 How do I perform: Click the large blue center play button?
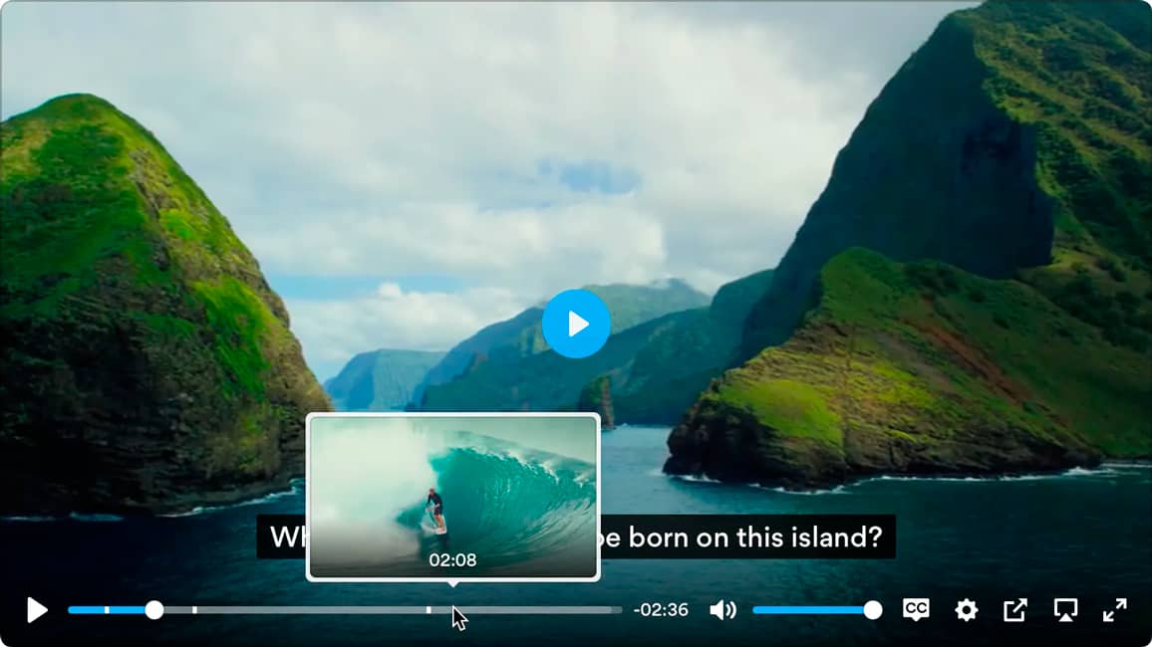coord(576,323)
